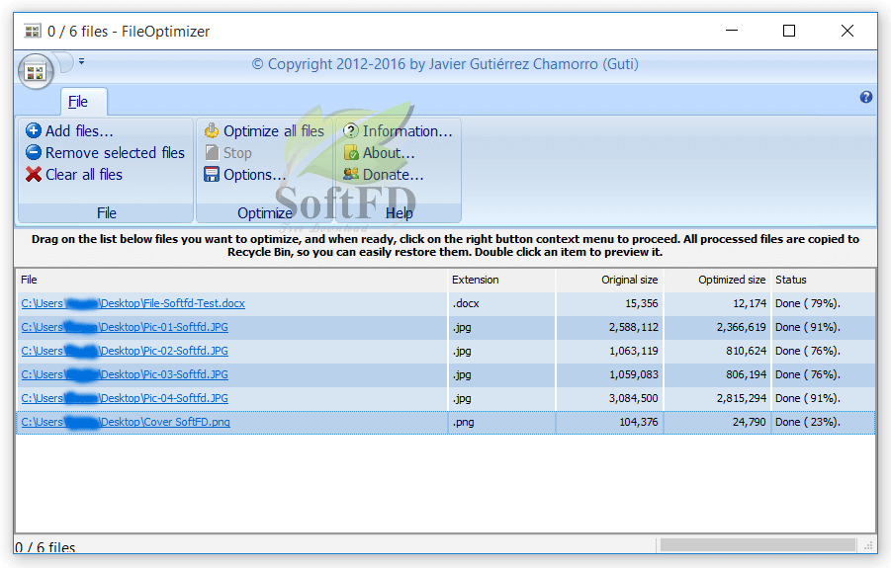
Task: Click Clear all files label
Action: point(83,175)
